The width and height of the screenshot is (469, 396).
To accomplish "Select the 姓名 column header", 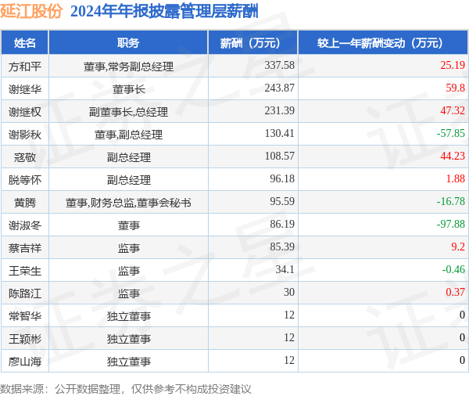I will click(24, 43).
